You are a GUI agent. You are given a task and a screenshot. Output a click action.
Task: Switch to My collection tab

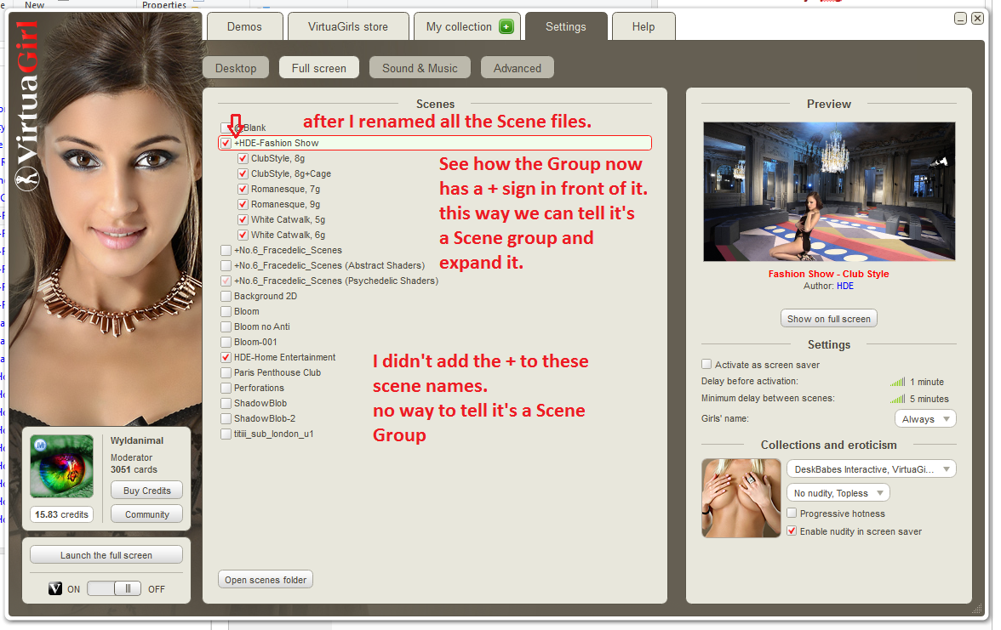point(467,27)
